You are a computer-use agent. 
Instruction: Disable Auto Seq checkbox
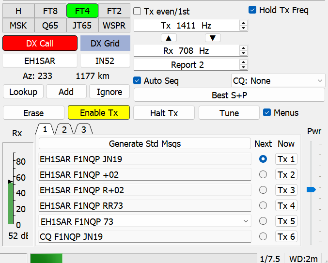(x=137, y=81)
